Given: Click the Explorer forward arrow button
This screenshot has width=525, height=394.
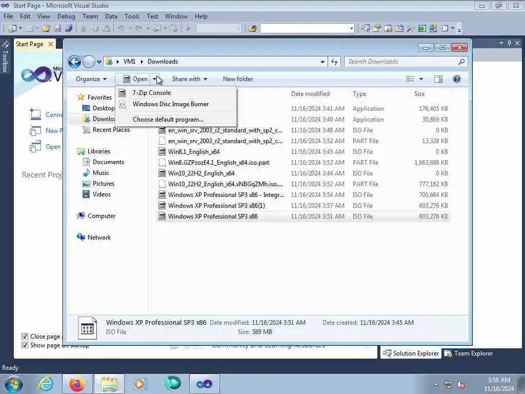Looking at the screenshot, I should click(89, 62).
